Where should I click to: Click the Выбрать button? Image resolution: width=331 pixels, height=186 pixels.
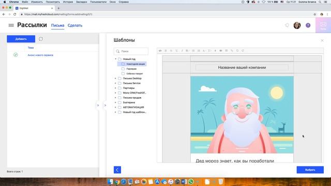[x=310, y=170]
